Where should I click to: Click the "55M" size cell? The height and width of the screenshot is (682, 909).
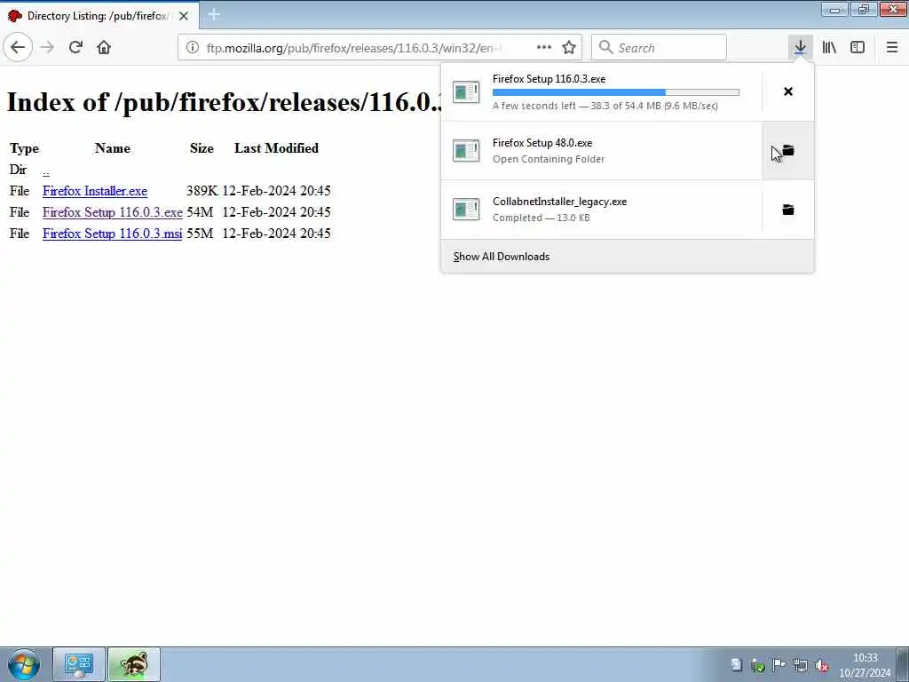[x=200, y=234]
